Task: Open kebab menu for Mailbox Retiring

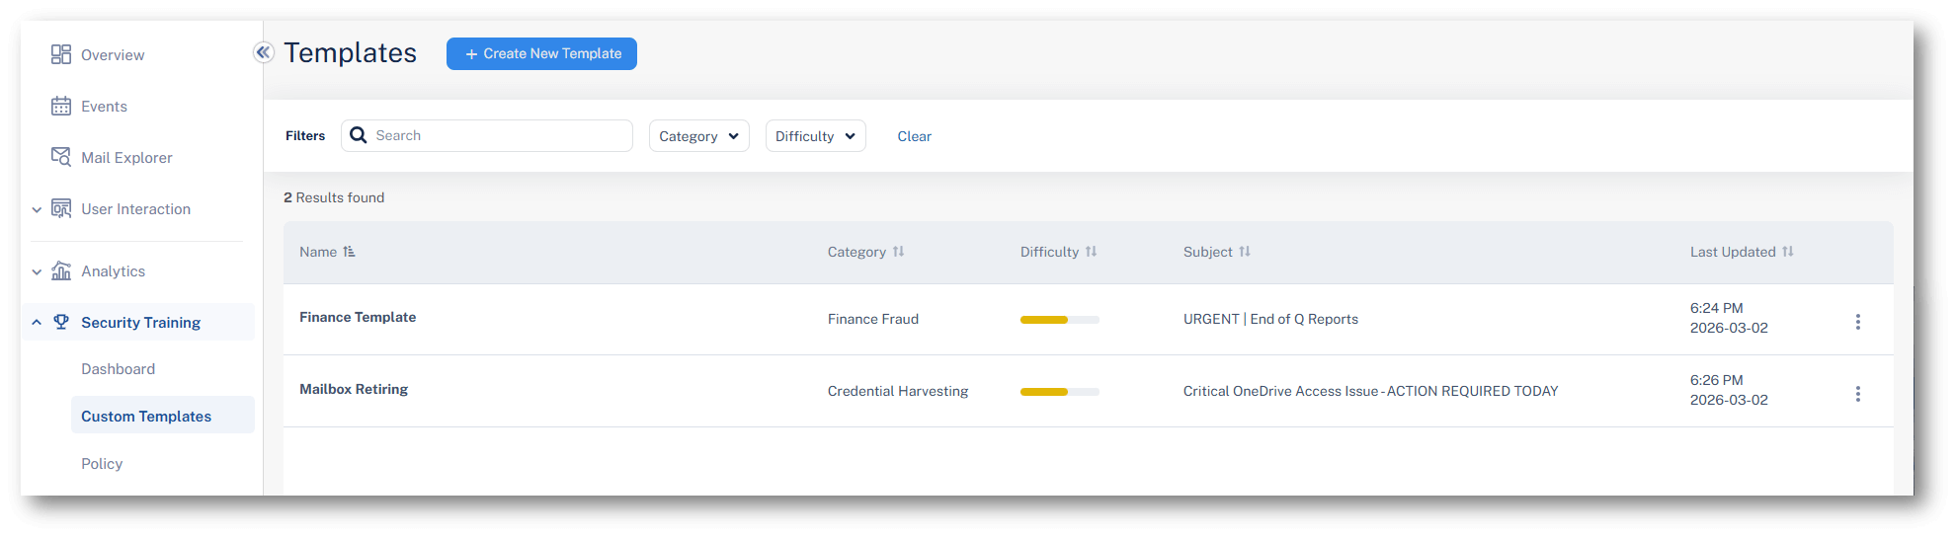Action: [1857, 394]
